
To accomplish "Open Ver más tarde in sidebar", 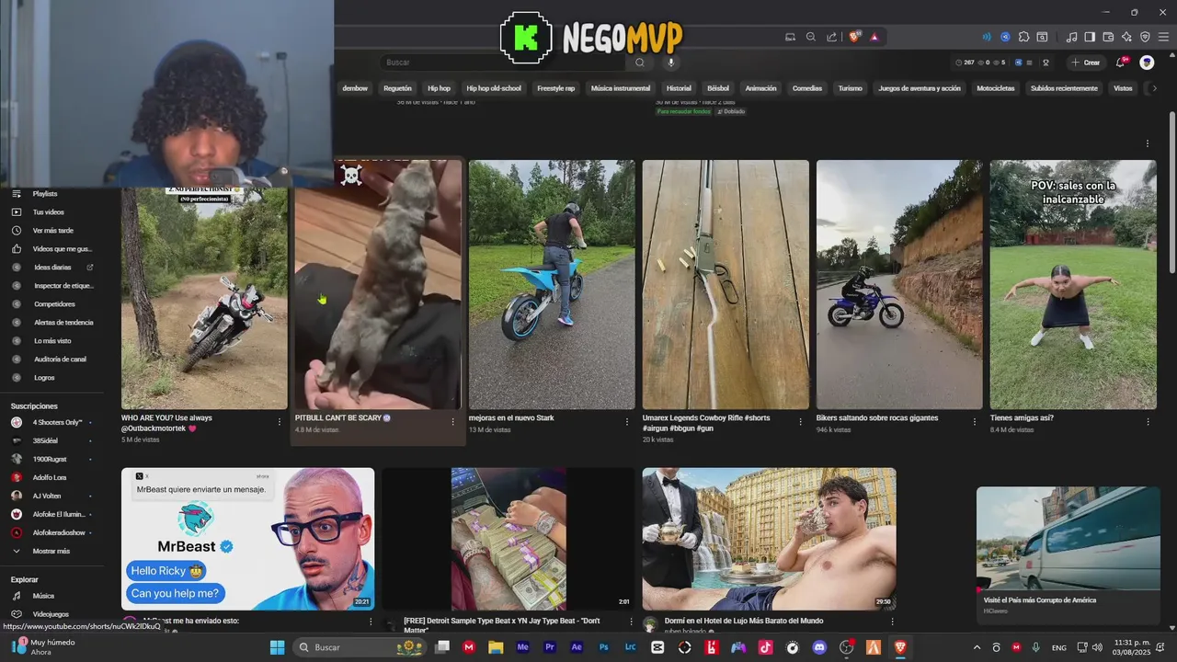I will 51,231.
